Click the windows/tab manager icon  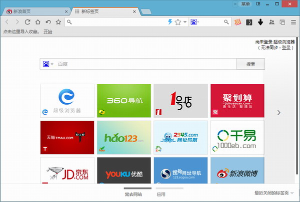tap(282, 22)
